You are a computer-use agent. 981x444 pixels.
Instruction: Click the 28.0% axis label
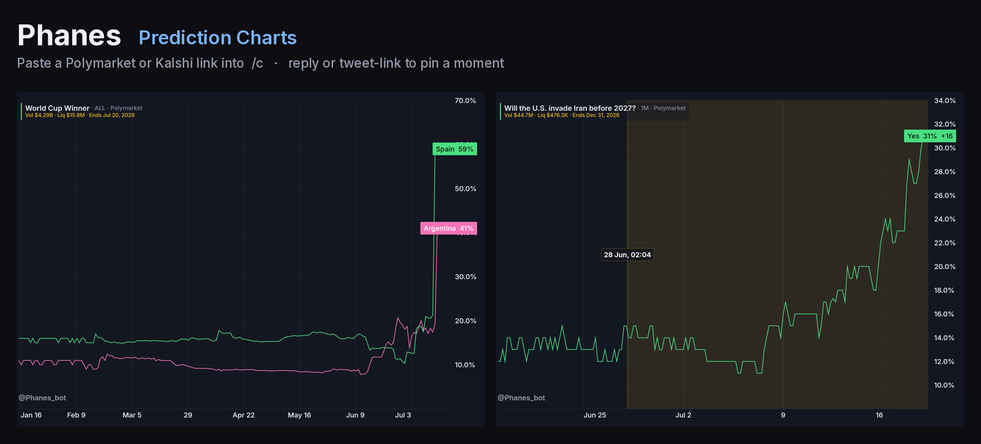pos(945,172)
